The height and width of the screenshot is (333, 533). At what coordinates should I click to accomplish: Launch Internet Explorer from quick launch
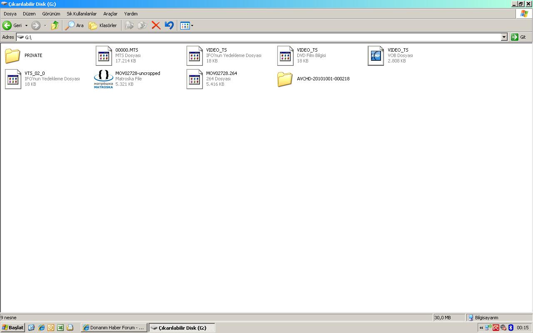pos(41,328)
